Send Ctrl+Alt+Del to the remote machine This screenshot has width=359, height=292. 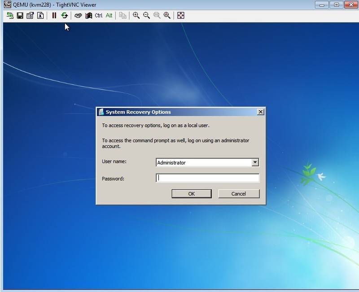point(78,16)
